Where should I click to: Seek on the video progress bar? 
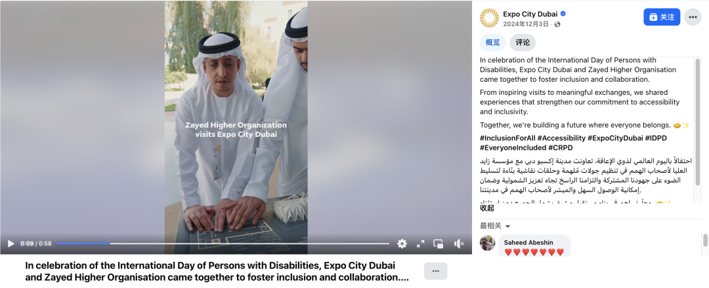(223, 244)
